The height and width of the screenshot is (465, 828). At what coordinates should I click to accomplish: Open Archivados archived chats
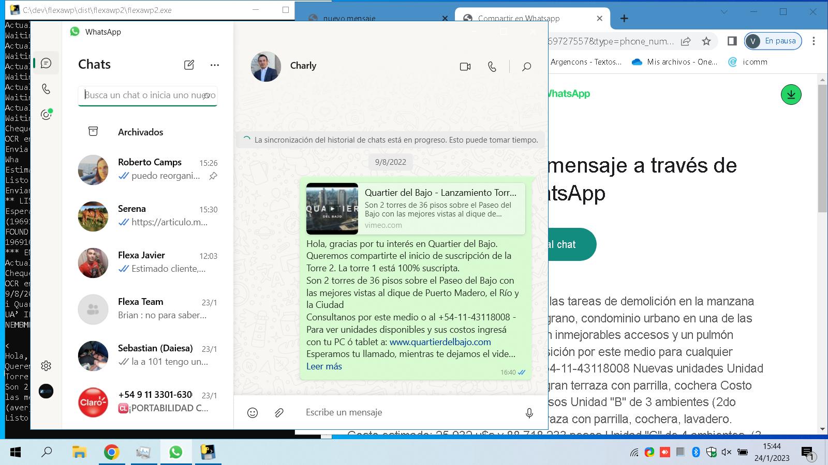tap(147, 132)
